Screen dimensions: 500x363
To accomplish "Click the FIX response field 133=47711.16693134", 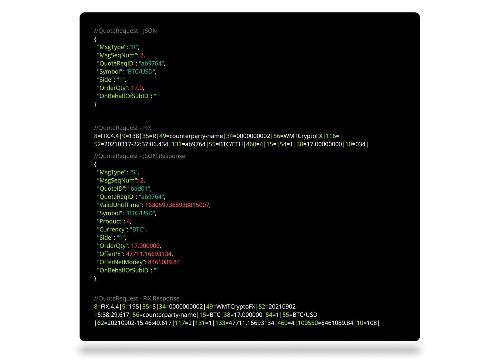I will pyautogui.click(x=245, y=323).
